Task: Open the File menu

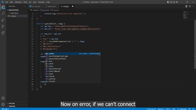Action: [x=7, y=2]
